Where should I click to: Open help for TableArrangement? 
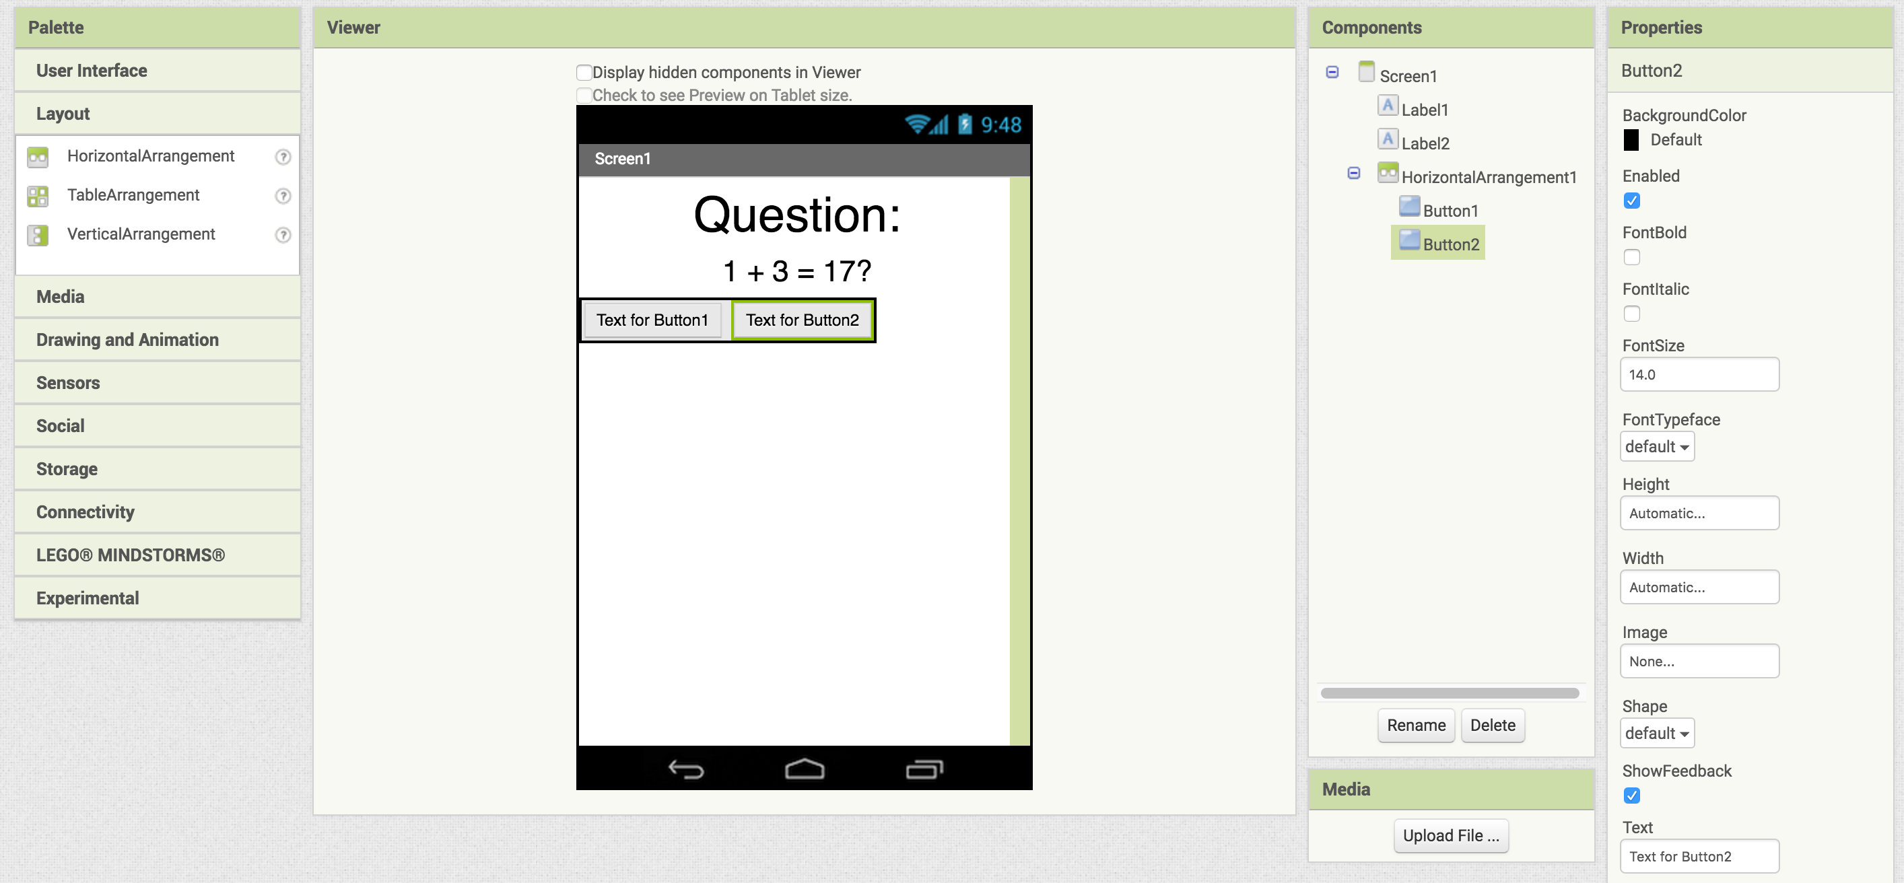coord(283,196)
